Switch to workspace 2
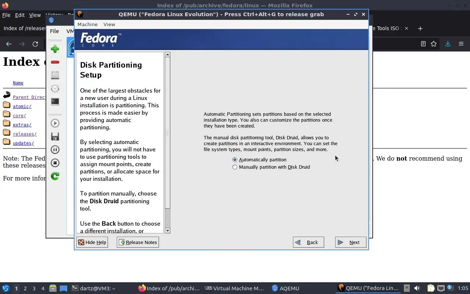Viewport: 470px width, 294px height. pos(25,288)
